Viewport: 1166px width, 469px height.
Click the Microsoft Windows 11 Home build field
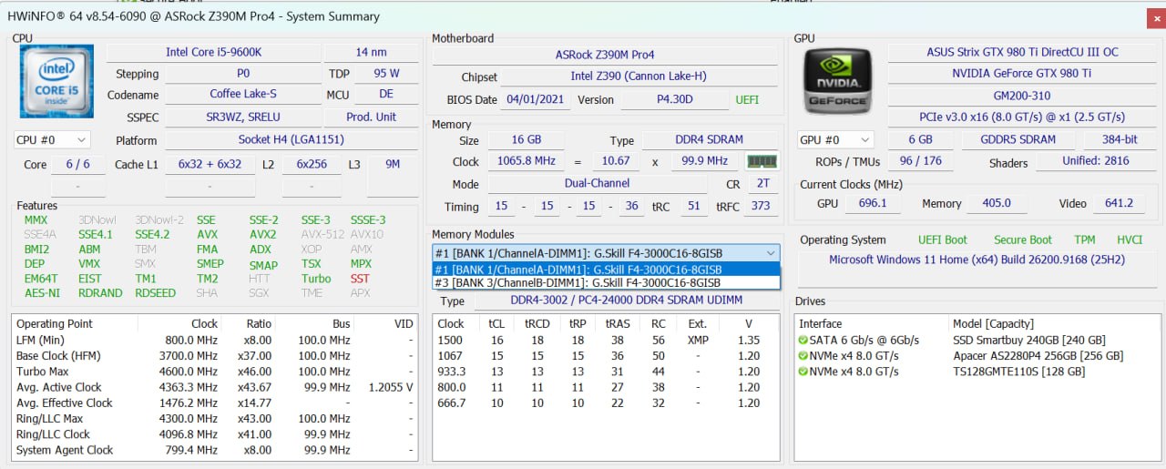[x=977, y=260]
